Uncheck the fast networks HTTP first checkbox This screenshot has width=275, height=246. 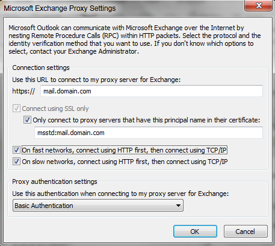point(16,150)
